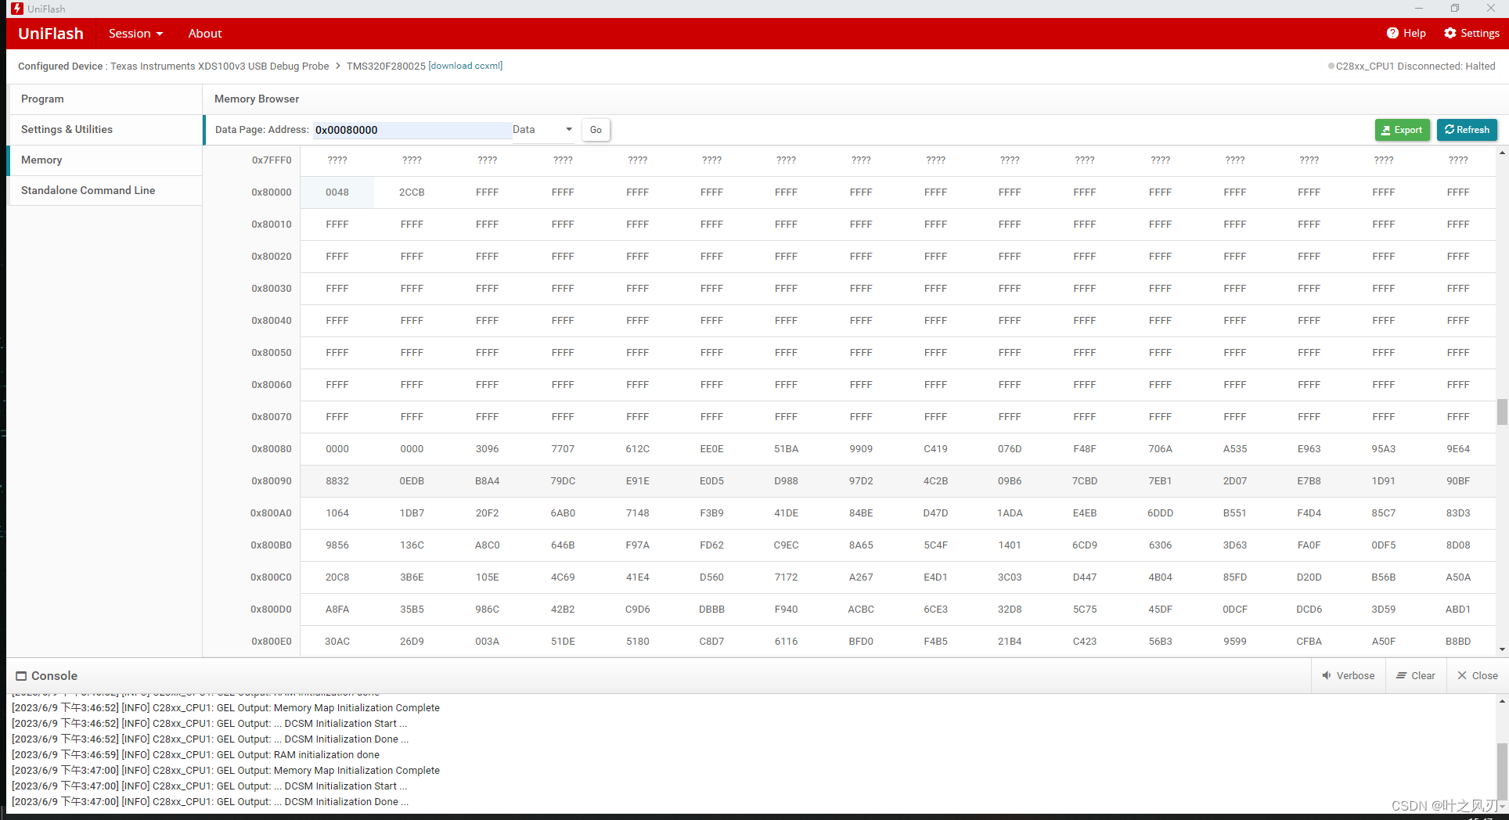
Task: Click address label 0x800E0
Action: pyautogui.click(x=272, y=642)
